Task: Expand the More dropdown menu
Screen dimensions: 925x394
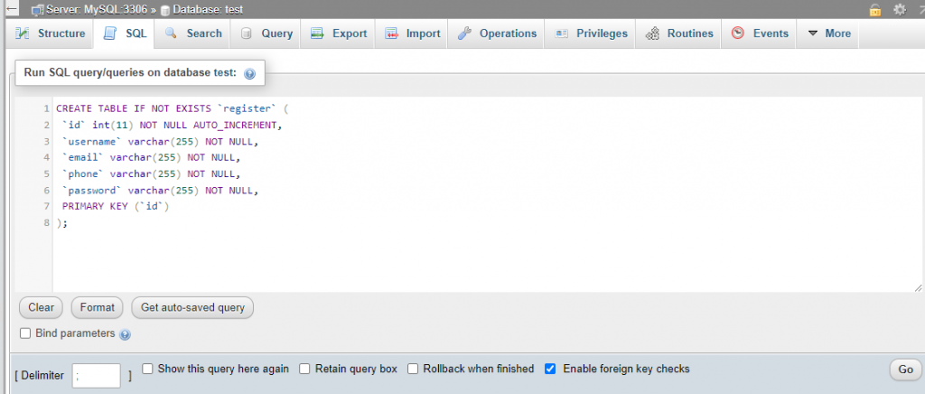Action: tap(829, 33)
